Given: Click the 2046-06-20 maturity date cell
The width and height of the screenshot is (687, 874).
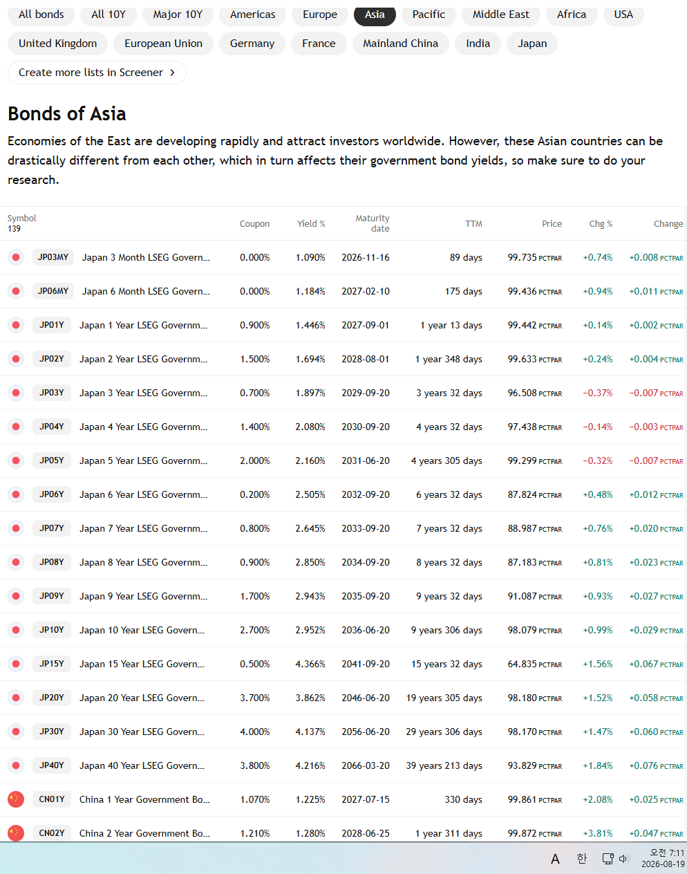Looking at the screenshot, I should click(x=366, y=698).
